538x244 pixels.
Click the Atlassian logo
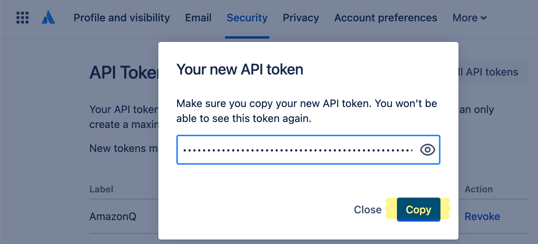(x=48, y=17)
